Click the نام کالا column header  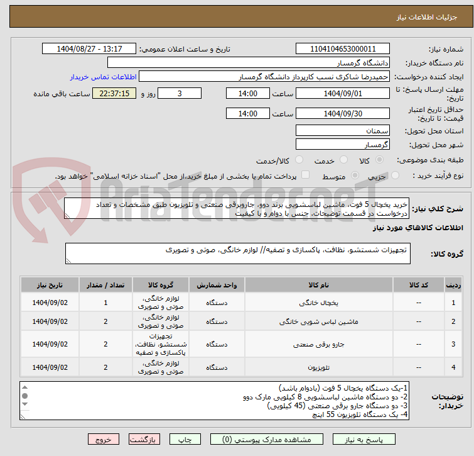[x=319, y=285]
